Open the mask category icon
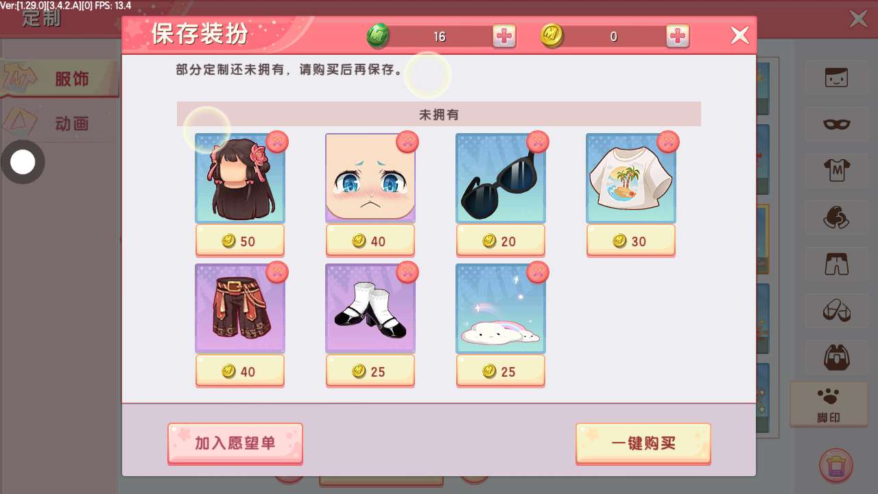 836,124
